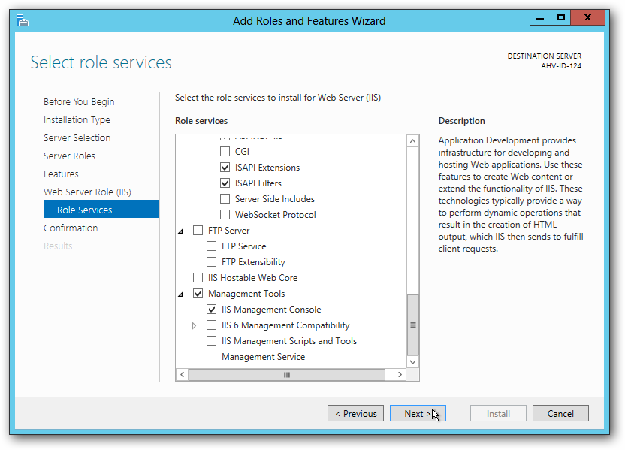Select the FTP Server row label

point(229,231)
